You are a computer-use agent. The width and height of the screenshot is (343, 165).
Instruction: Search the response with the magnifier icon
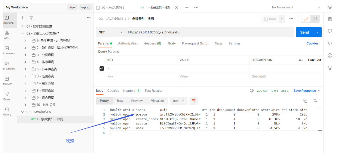point(315,101)
